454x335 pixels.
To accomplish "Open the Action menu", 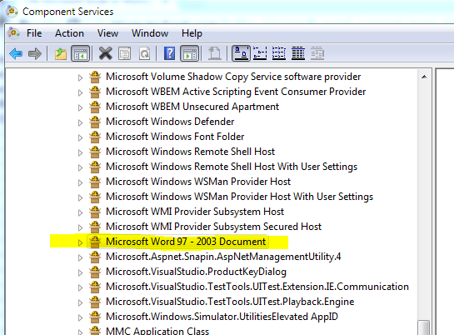I will (69, 33).
